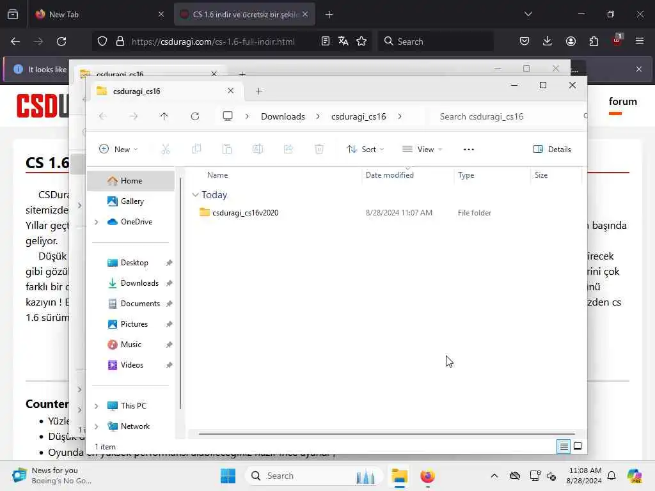Viewport: 655px width, 491px height.
Task: Open the View layout dropdown
Action: pyautogui.click(x=422, y=149)
